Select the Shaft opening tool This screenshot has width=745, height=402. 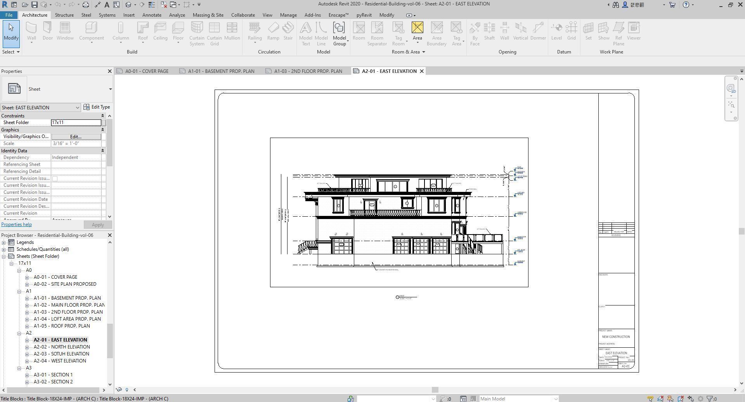489,31
